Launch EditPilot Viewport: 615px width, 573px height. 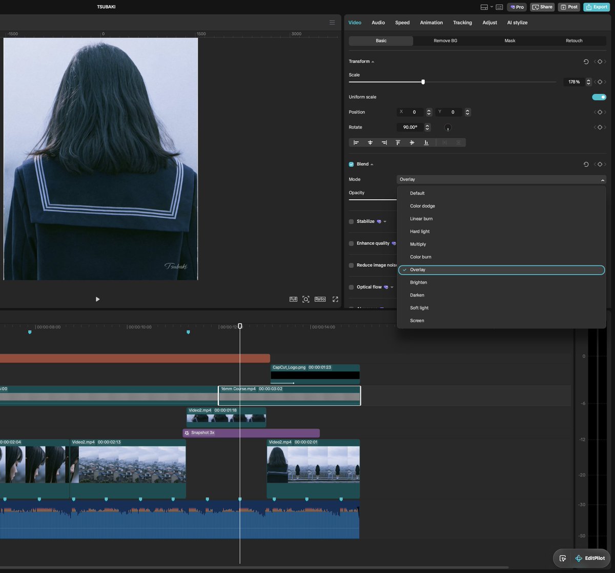pos(590,558)
